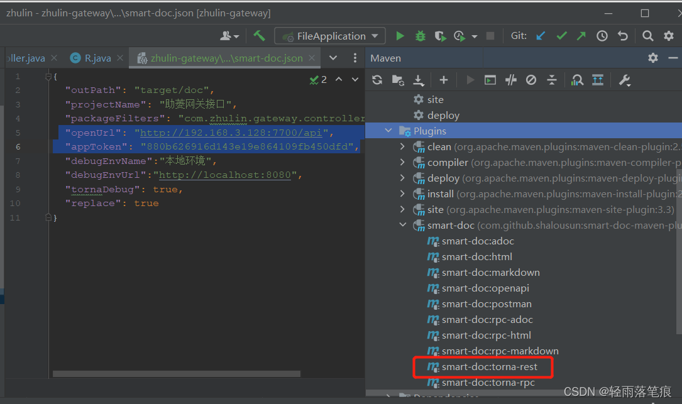The height and width of the screenshot is (404, 682).
Task: Open the http://localhost:8080 debugEnvUrl link
Action: coord(225,175)
